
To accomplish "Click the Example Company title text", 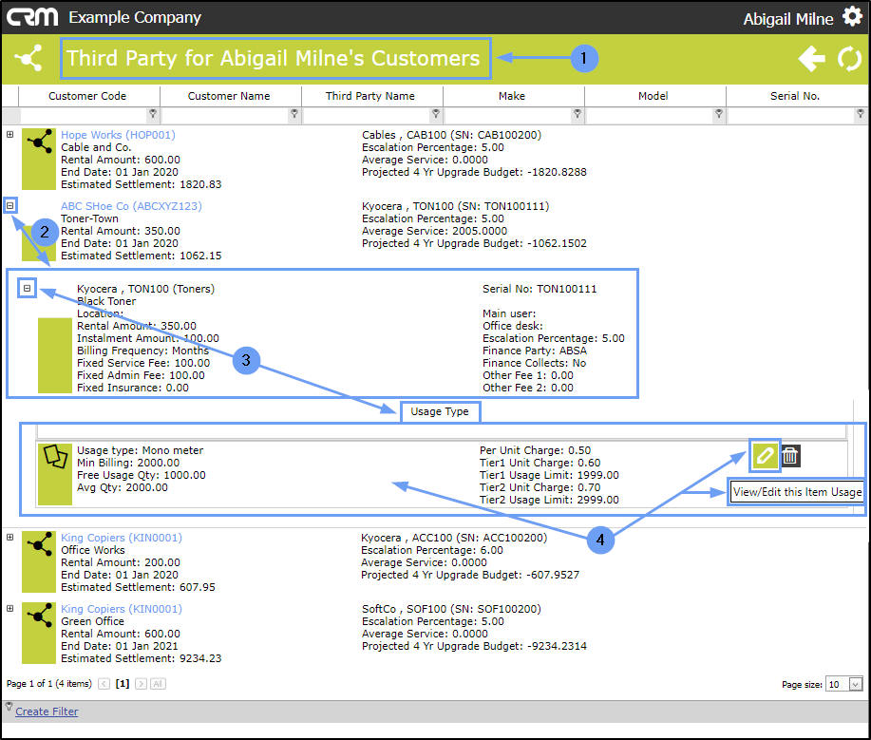I will coord(135,17).
